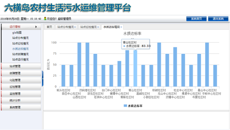Toggle 水质达标率 legend series marker
230x130 pixels.
click(125, 106)
